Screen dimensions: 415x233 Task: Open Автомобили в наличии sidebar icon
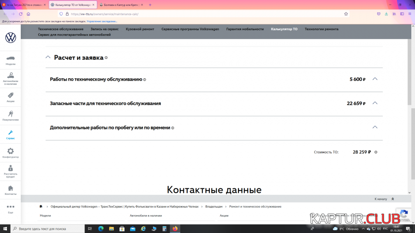tap(10, 76)
